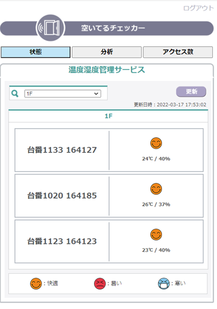The image size is (217, 309).
Task: Switch to the 状態 tab
Action: (x=36, y=52)
